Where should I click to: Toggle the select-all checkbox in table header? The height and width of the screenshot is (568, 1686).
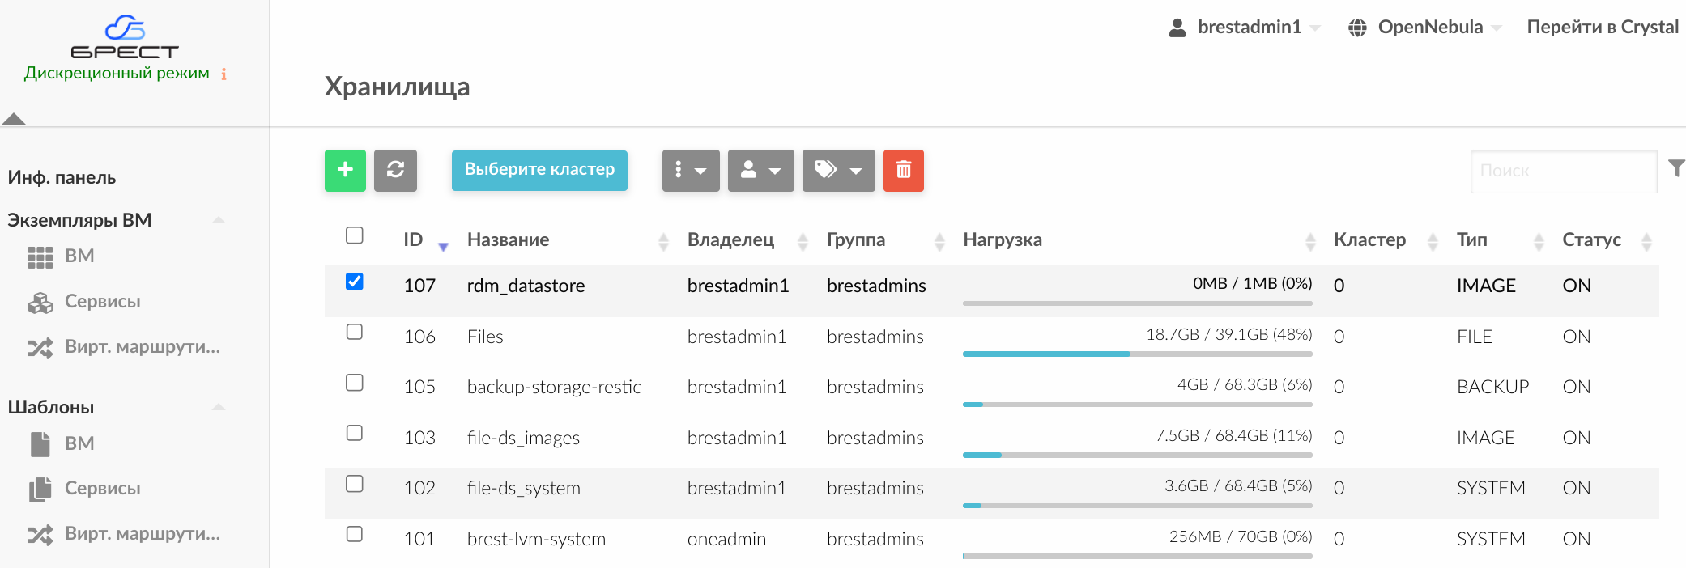tap(354, 235)
